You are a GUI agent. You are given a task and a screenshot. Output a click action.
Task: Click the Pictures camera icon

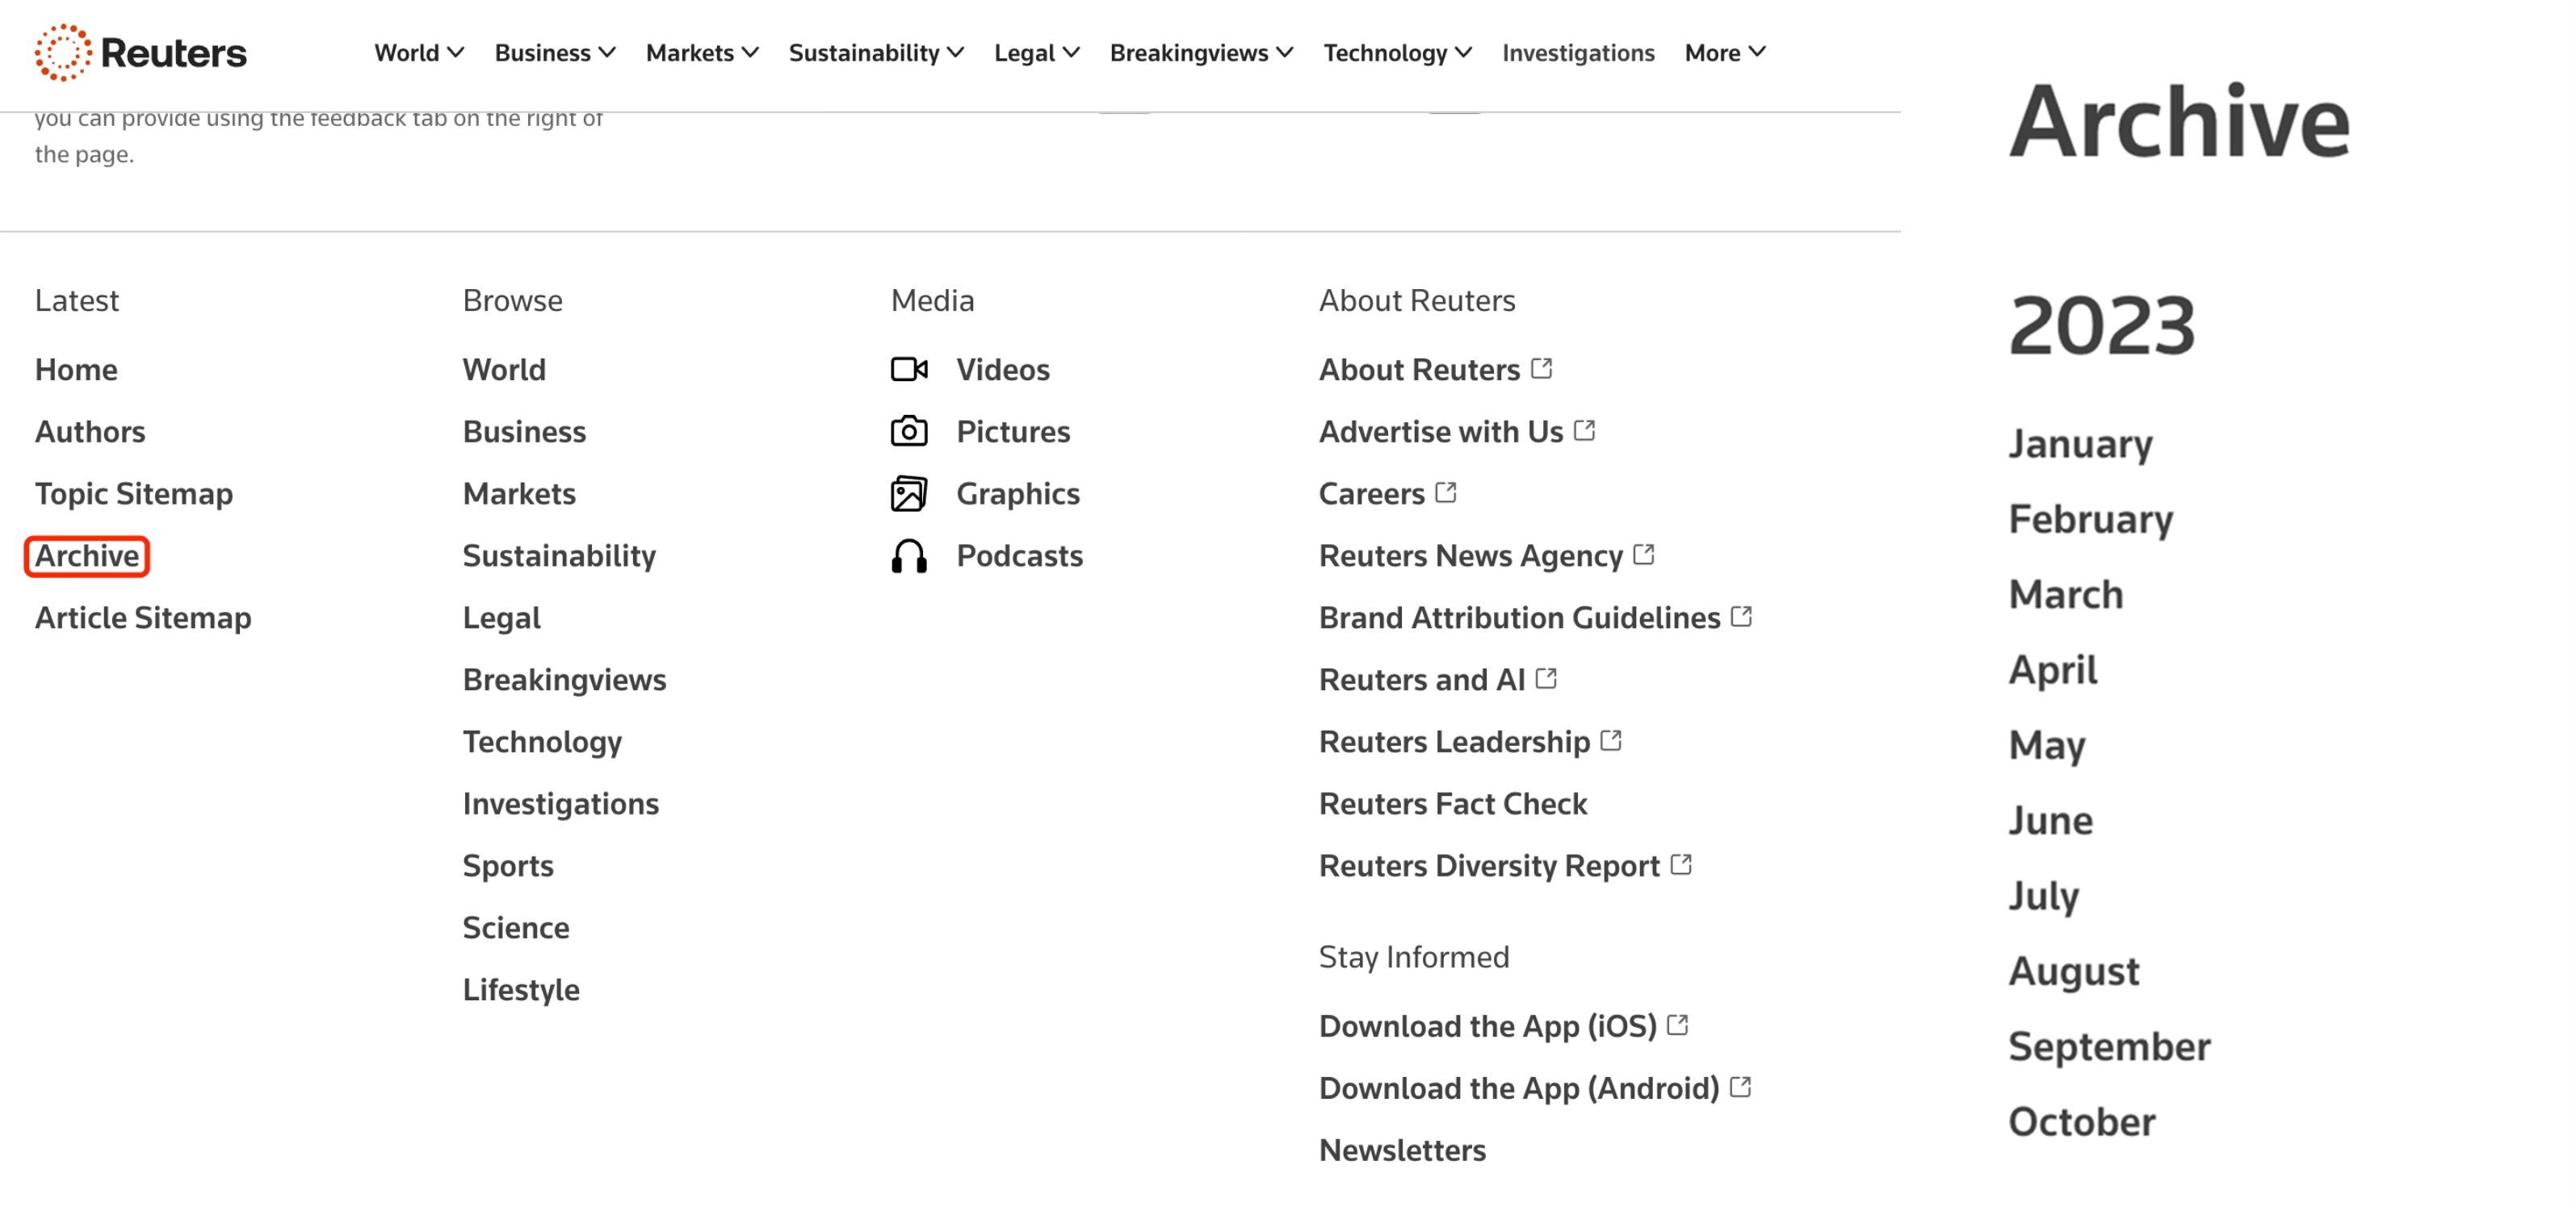click(x=909, y=431)
